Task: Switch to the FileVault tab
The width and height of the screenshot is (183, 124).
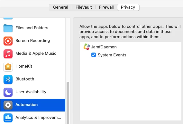Action: coord(84,7)
